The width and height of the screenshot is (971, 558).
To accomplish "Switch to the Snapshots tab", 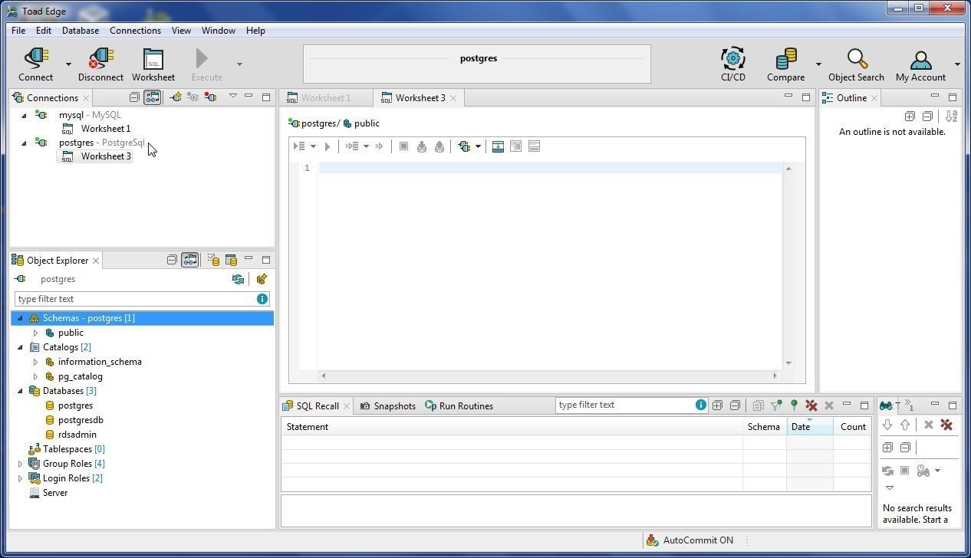I will 387,406.
